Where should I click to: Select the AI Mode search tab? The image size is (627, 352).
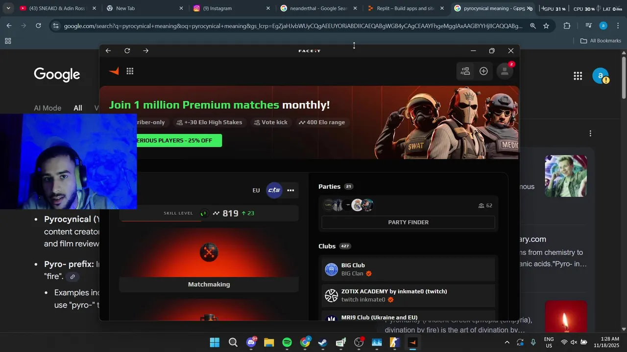48,108
